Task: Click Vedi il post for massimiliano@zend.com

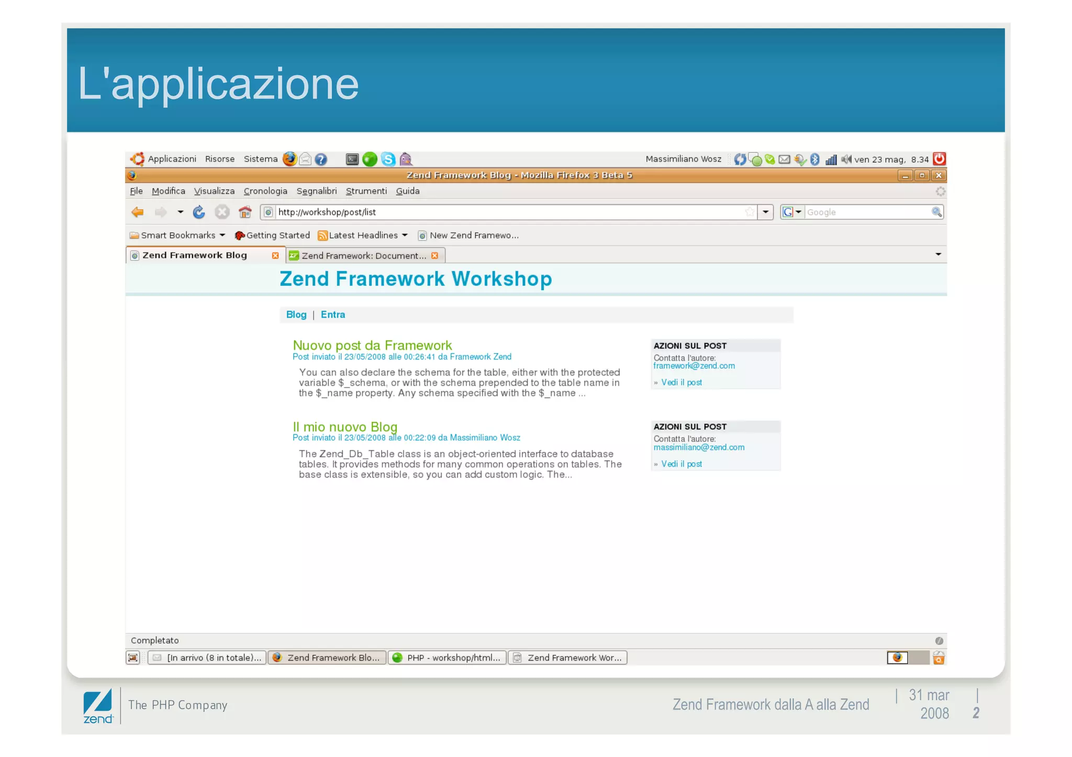Action: point(682,464)
